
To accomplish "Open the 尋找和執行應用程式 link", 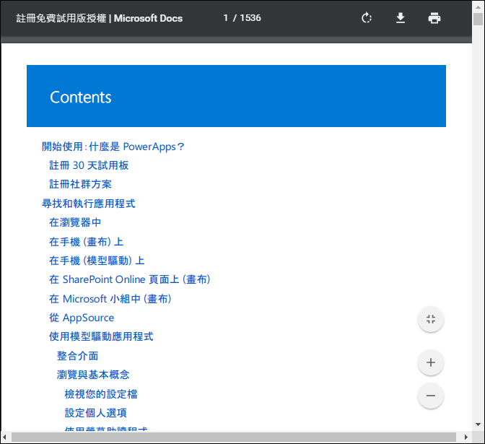I will [89, 204].
